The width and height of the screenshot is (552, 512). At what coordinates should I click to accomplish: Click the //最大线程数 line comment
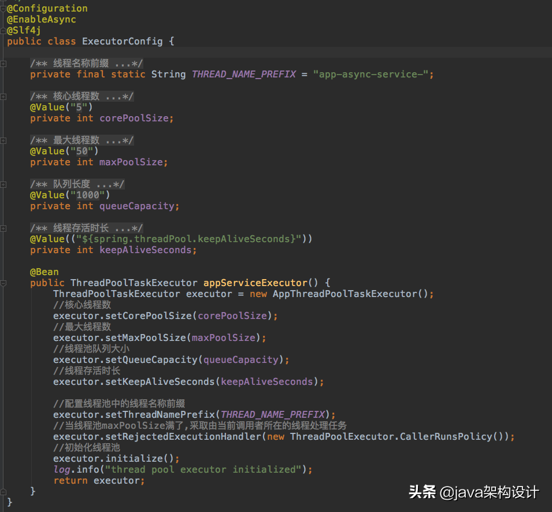(82, 327)
